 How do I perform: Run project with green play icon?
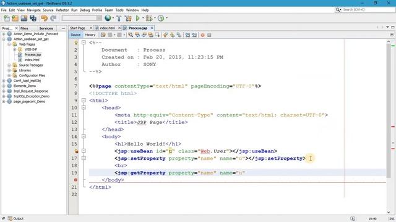pyautogui.click(x=138, y=18)
